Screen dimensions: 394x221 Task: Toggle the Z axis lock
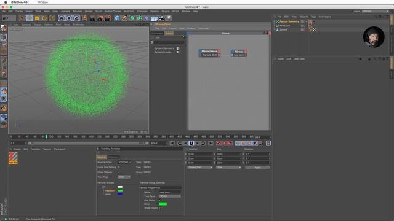[76, 18]
